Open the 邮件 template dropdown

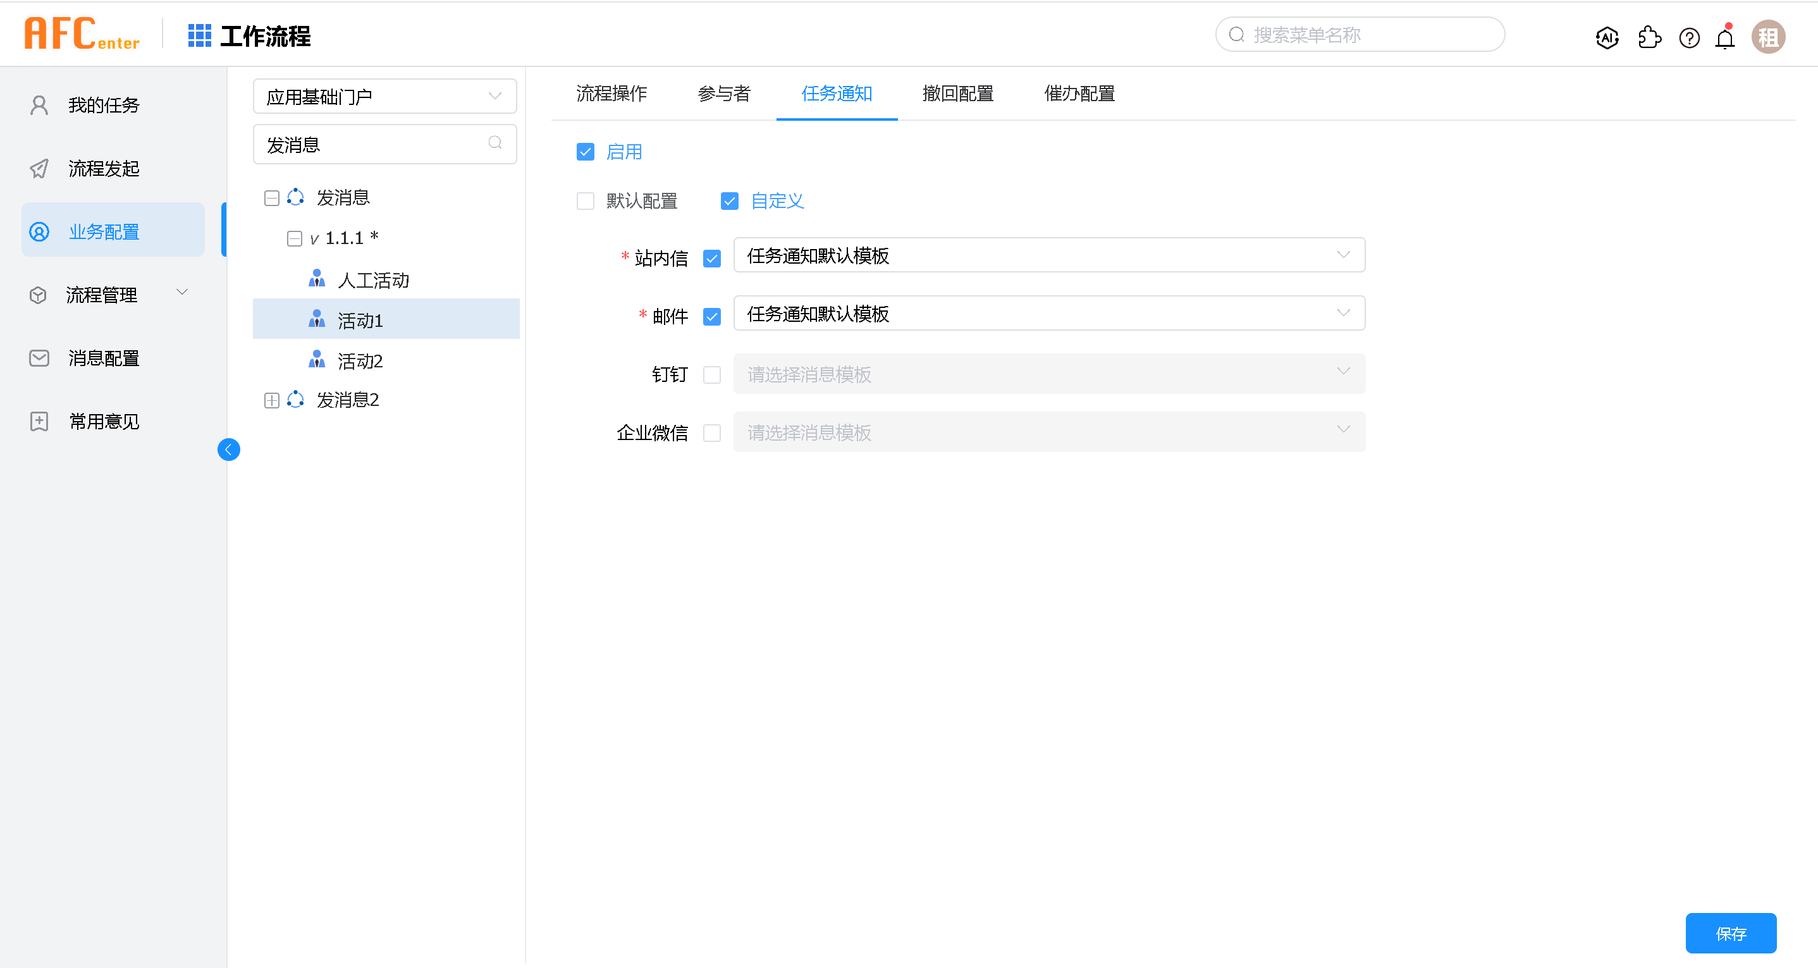tap(1048, 313)
